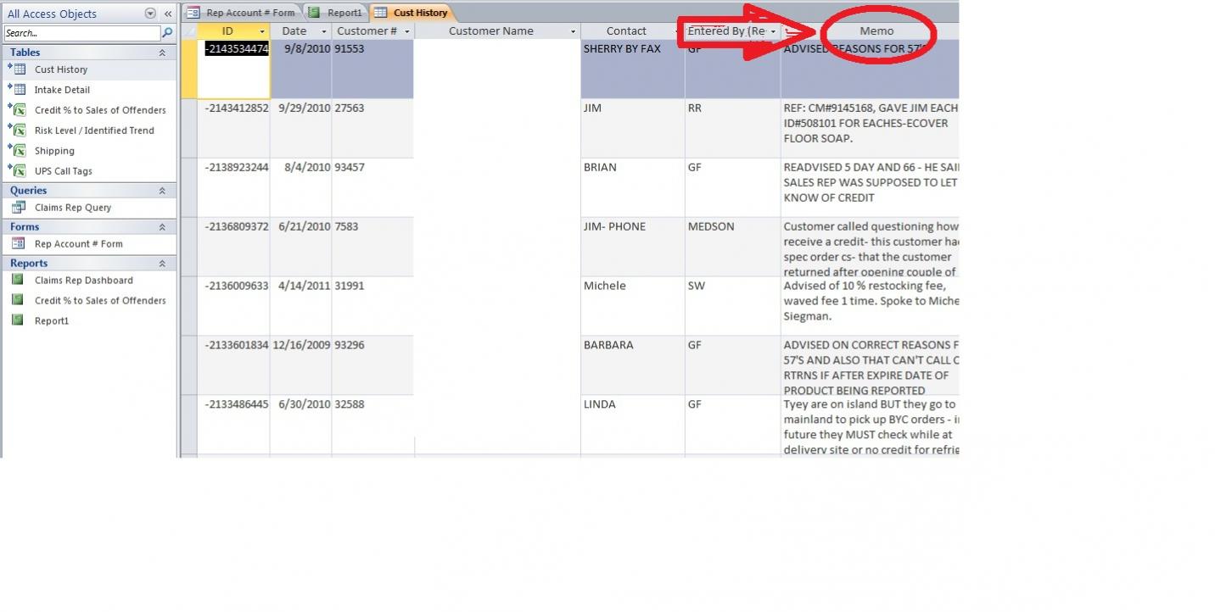Select UPS Call Tags in navigation pane
The width and height of the screenshot is (1215, 612).
(64, 171)
